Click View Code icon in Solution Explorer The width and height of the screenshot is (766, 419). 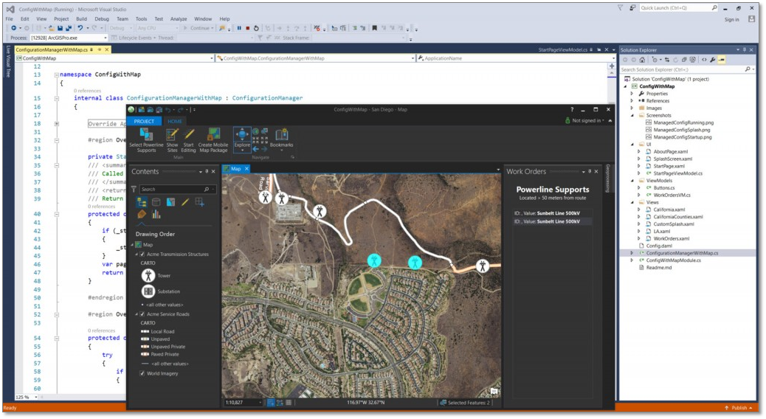tap(704, 60)
